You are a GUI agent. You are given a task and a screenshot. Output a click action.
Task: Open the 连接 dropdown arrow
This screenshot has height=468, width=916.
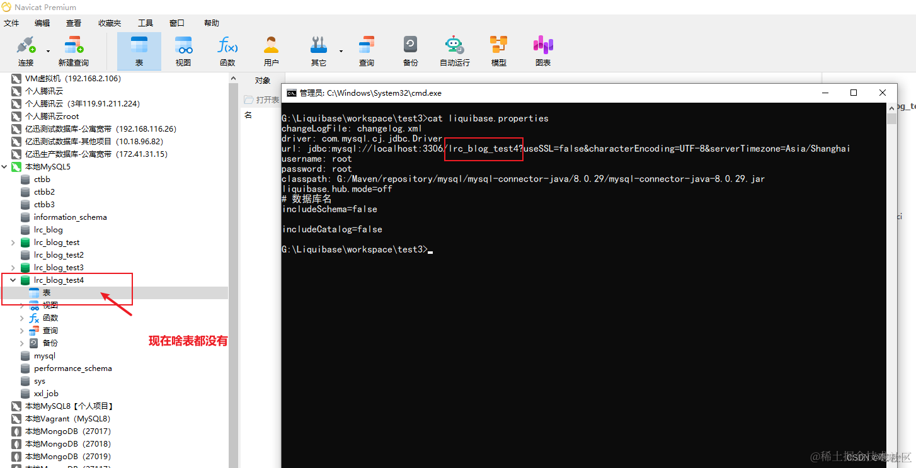[x=48, y=51]
